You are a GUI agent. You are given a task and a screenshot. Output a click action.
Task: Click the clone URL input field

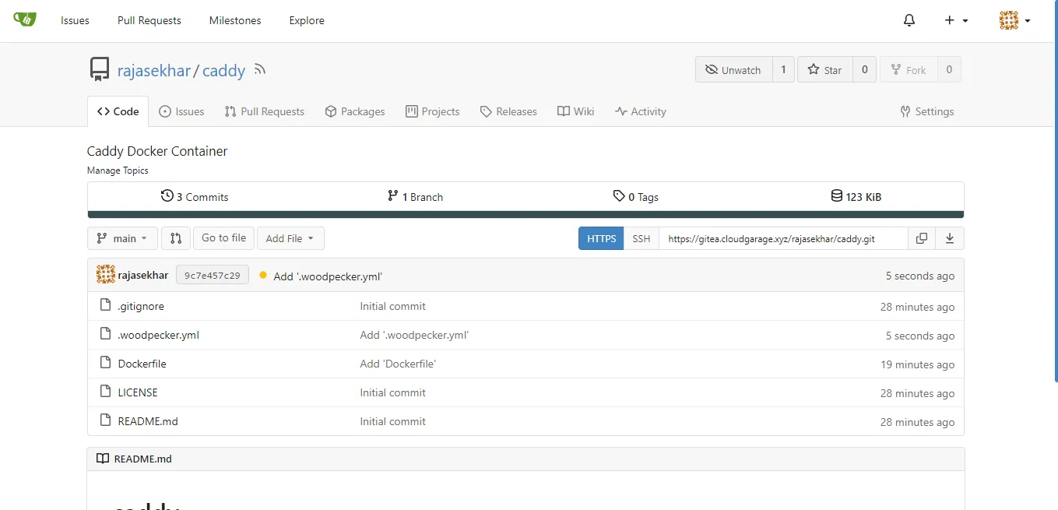click(783, 238)
